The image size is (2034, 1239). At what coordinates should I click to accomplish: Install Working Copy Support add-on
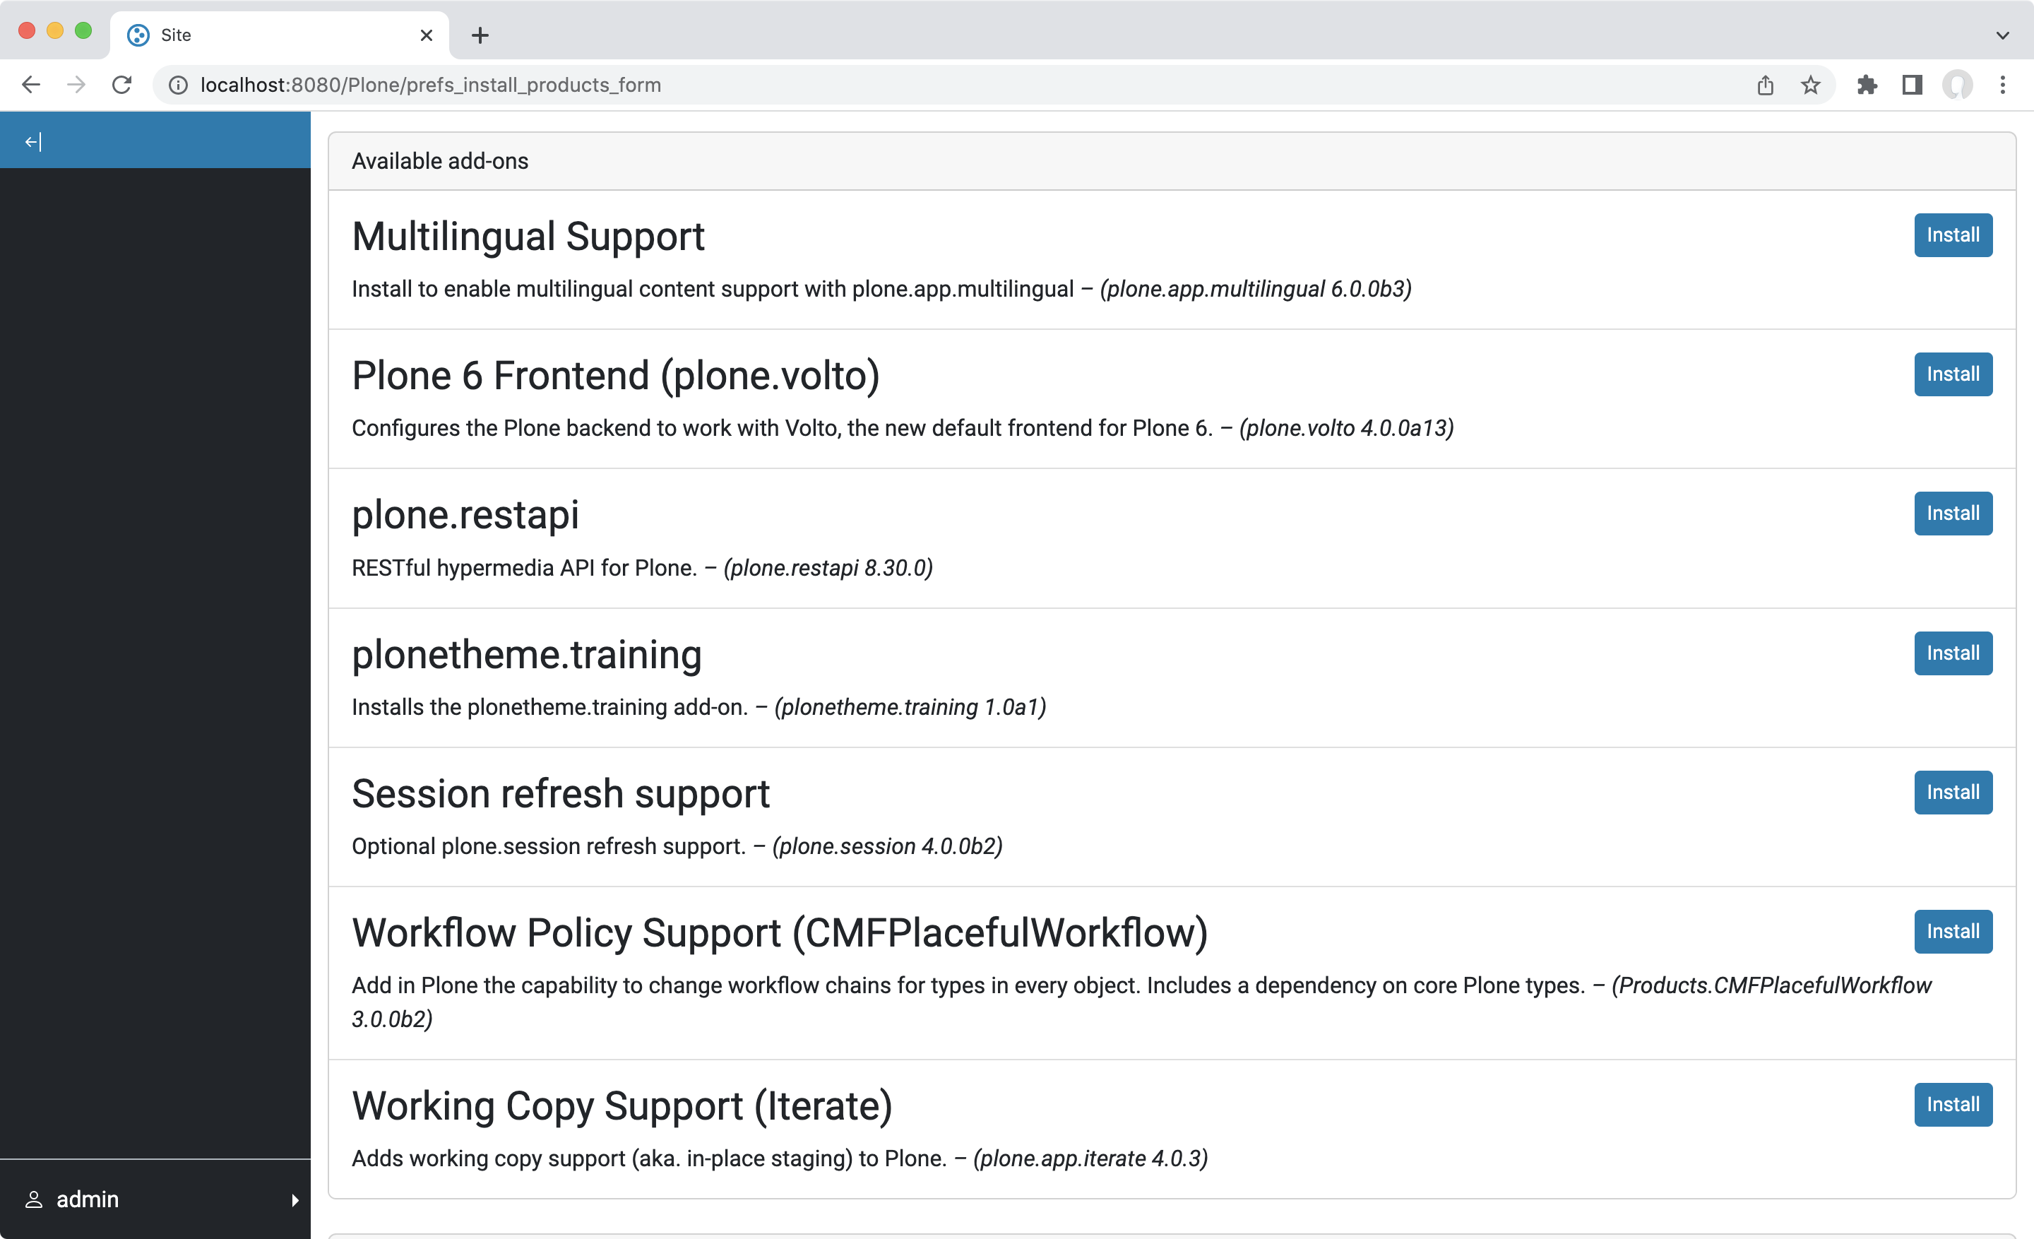click(x=1953, y=1104)
